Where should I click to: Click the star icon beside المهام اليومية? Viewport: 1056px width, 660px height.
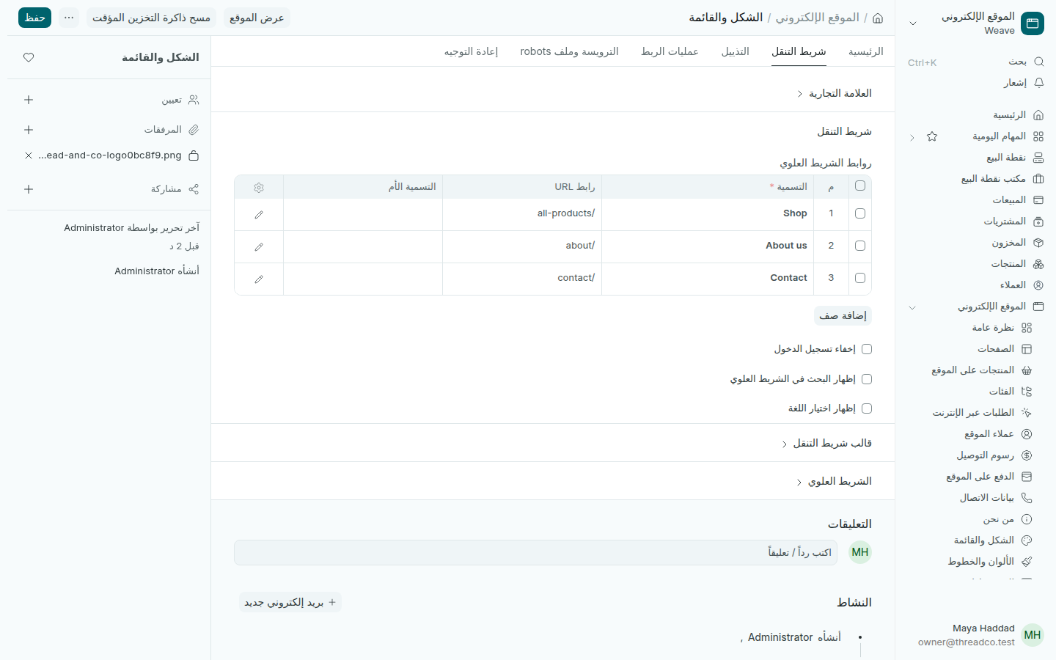click(x=932, y=136)
